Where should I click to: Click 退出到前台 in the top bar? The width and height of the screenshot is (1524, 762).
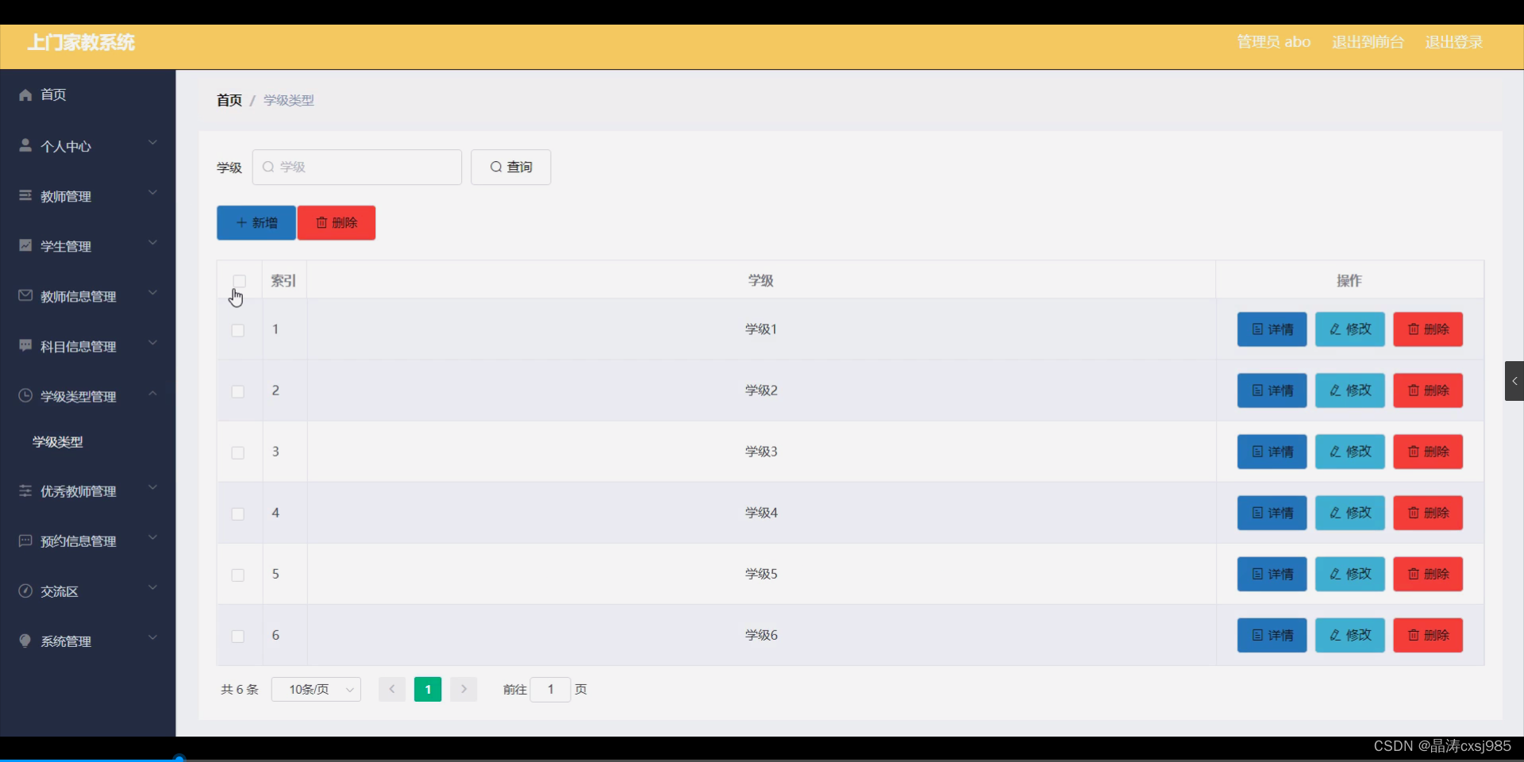point(1367,42)
